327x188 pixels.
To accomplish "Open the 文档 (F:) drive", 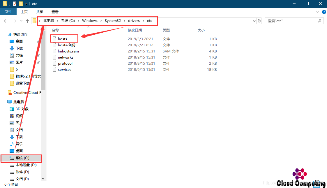I will pos(20,179).
